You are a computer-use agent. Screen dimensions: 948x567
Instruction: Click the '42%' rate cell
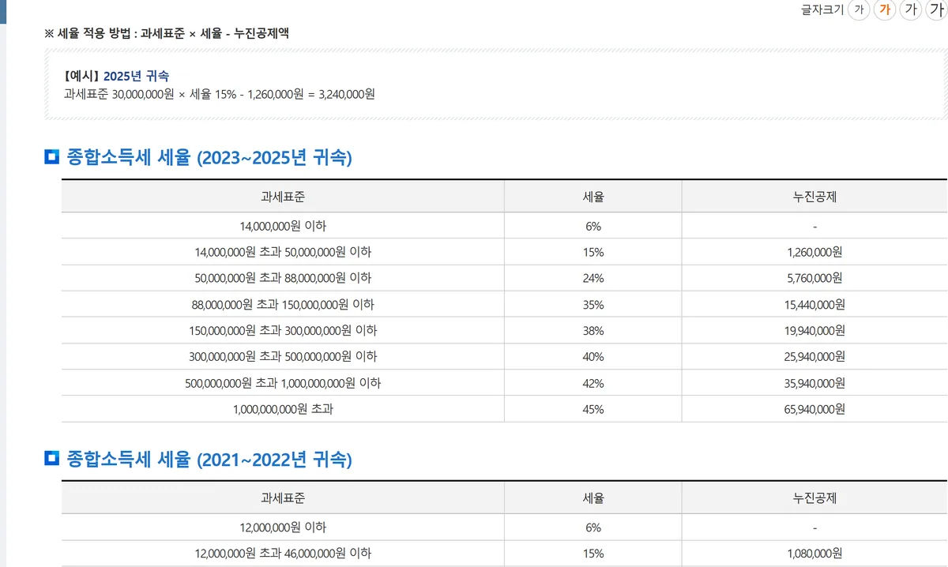click(x=593, y=383)
